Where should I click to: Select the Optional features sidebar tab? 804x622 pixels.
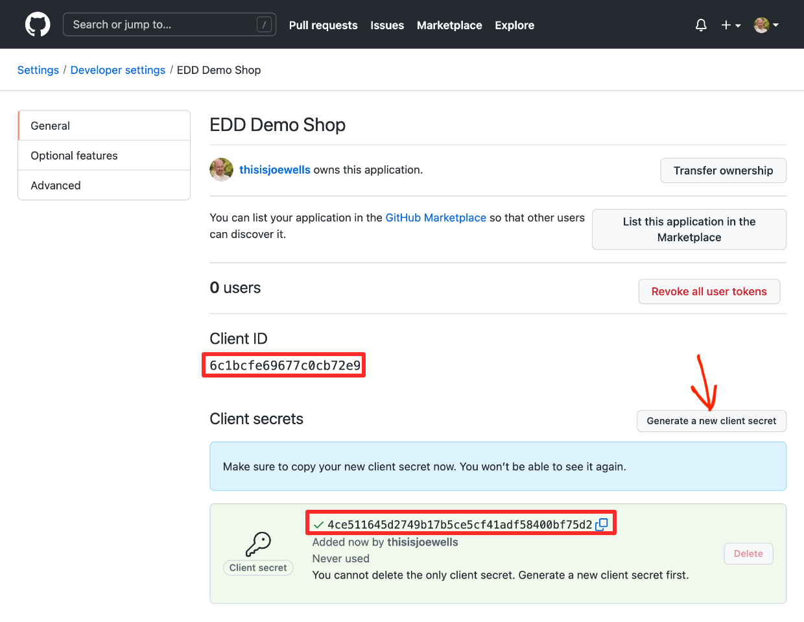104,156
